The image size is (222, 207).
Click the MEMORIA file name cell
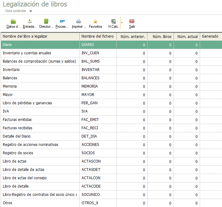pyautogui.click(x=98, y=86)
